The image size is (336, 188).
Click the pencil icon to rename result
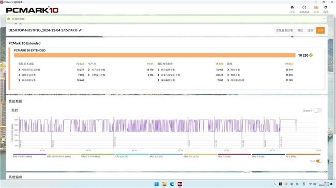pyautogui.click(x=80, y=30)
